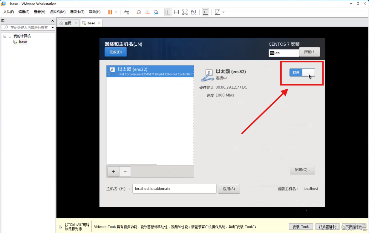Click hardware address 00:0C:29:E2:77:DC text
369x233 pixels.
(x=231, y=88)
